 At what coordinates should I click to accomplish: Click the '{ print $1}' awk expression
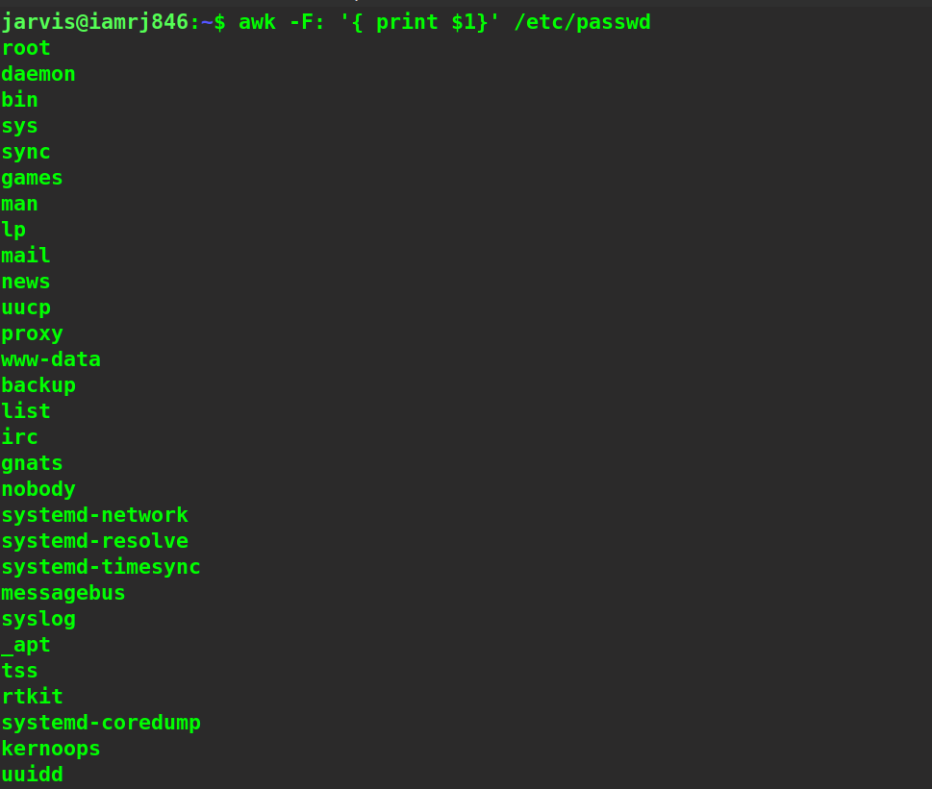[419, 21]
